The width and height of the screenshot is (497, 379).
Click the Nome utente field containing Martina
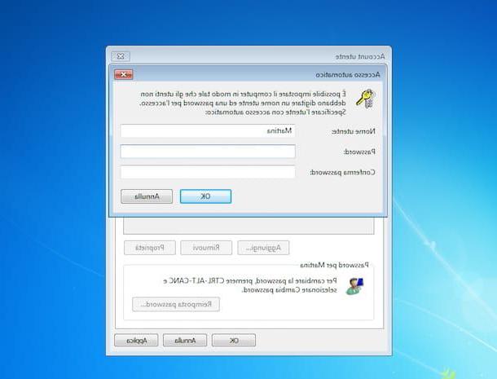coord(208,131)
